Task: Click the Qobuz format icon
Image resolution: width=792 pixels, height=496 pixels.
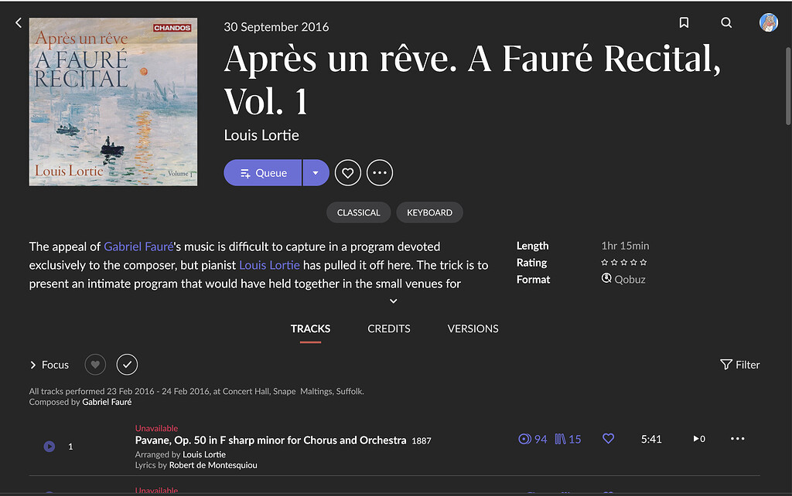Action: point(607,279)
